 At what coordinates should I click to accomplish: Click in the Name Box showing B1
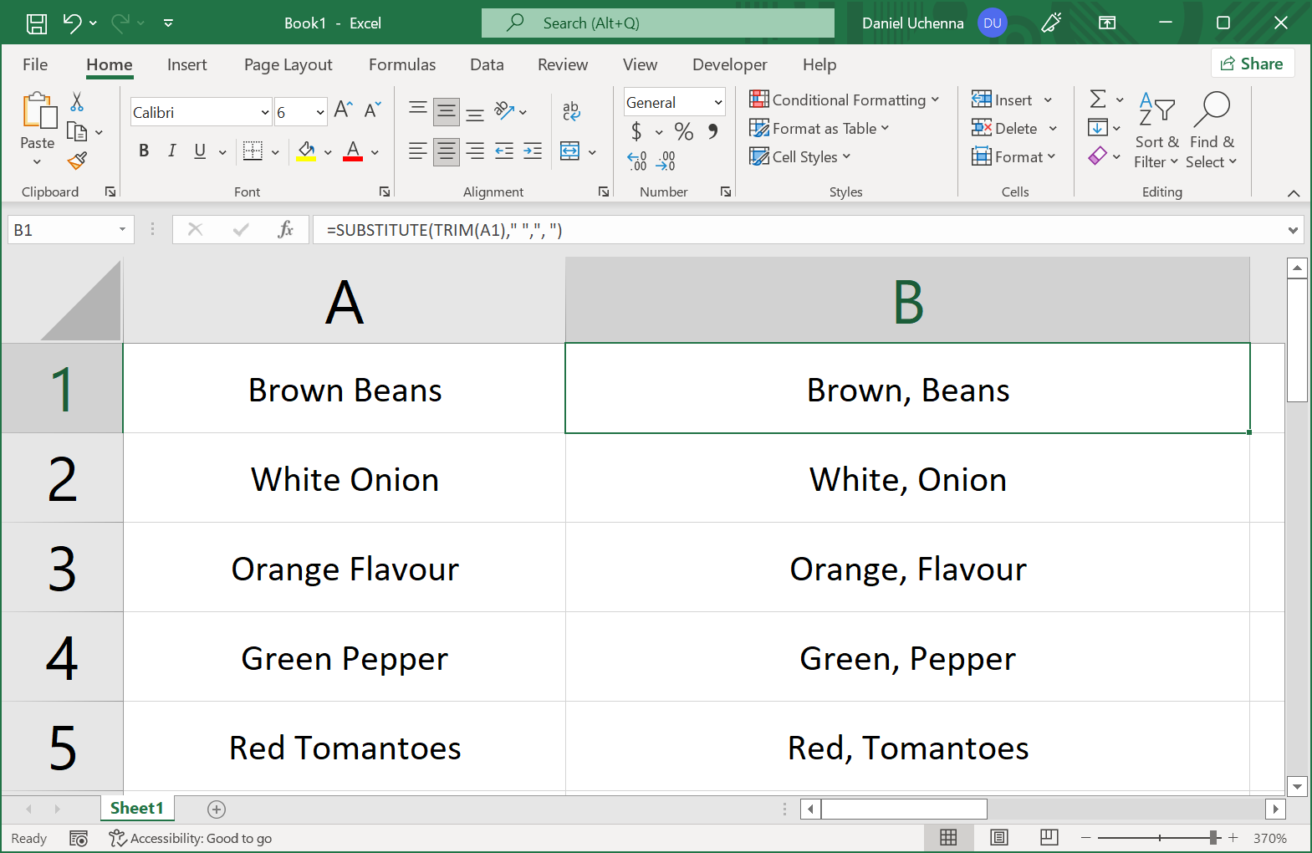[60, 230]
